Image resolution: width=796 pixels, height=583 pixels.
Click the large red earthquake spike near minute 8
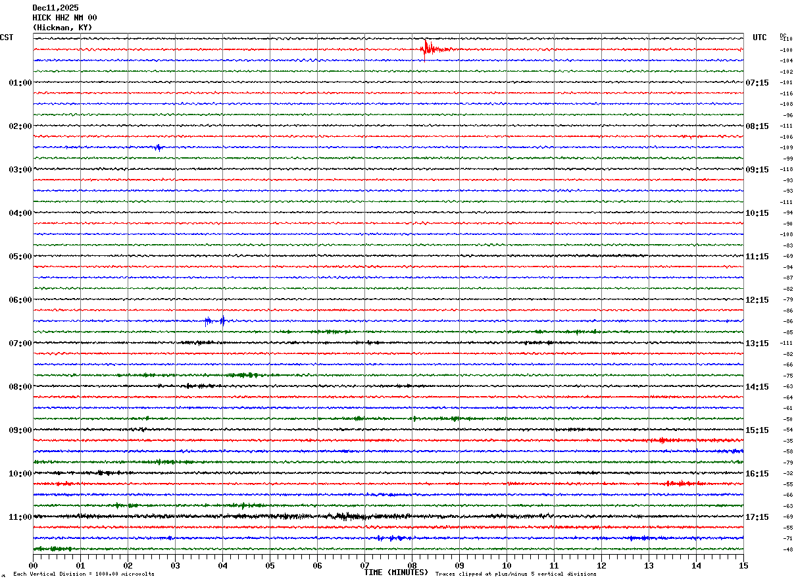[x=426, y=49]
